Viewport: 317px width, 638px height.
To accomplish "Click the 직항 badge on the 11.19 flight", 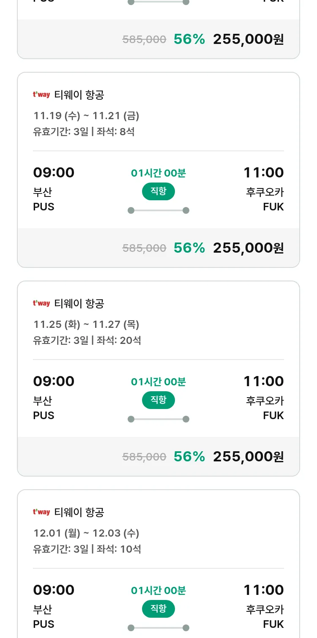I will pos(158,191).
